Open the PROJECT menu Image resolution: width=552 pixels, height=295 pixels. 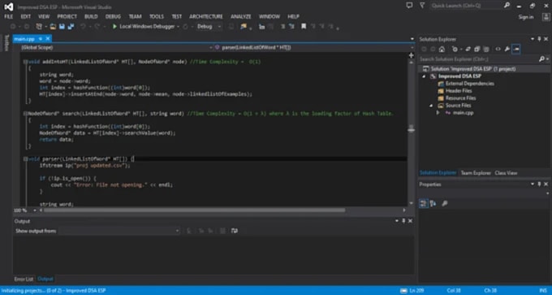pos(67,16)
